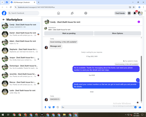Open the Upwork app on the taskbar

(42, 115)
